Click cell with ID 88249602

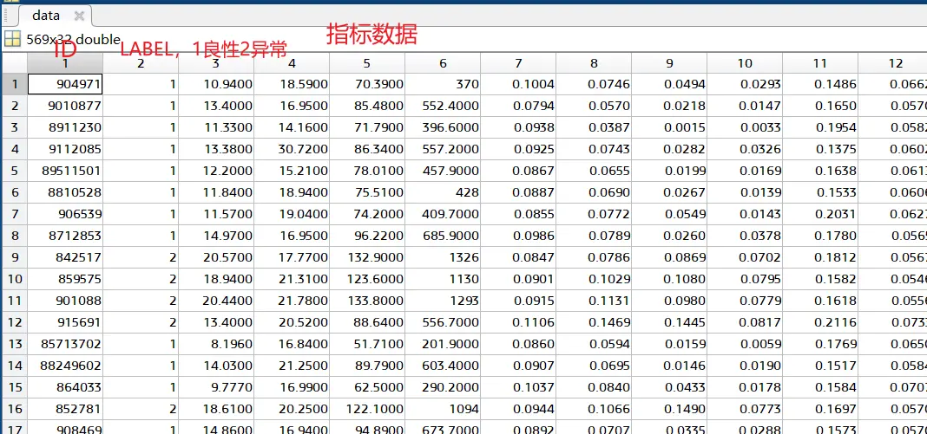coord(65,366)
